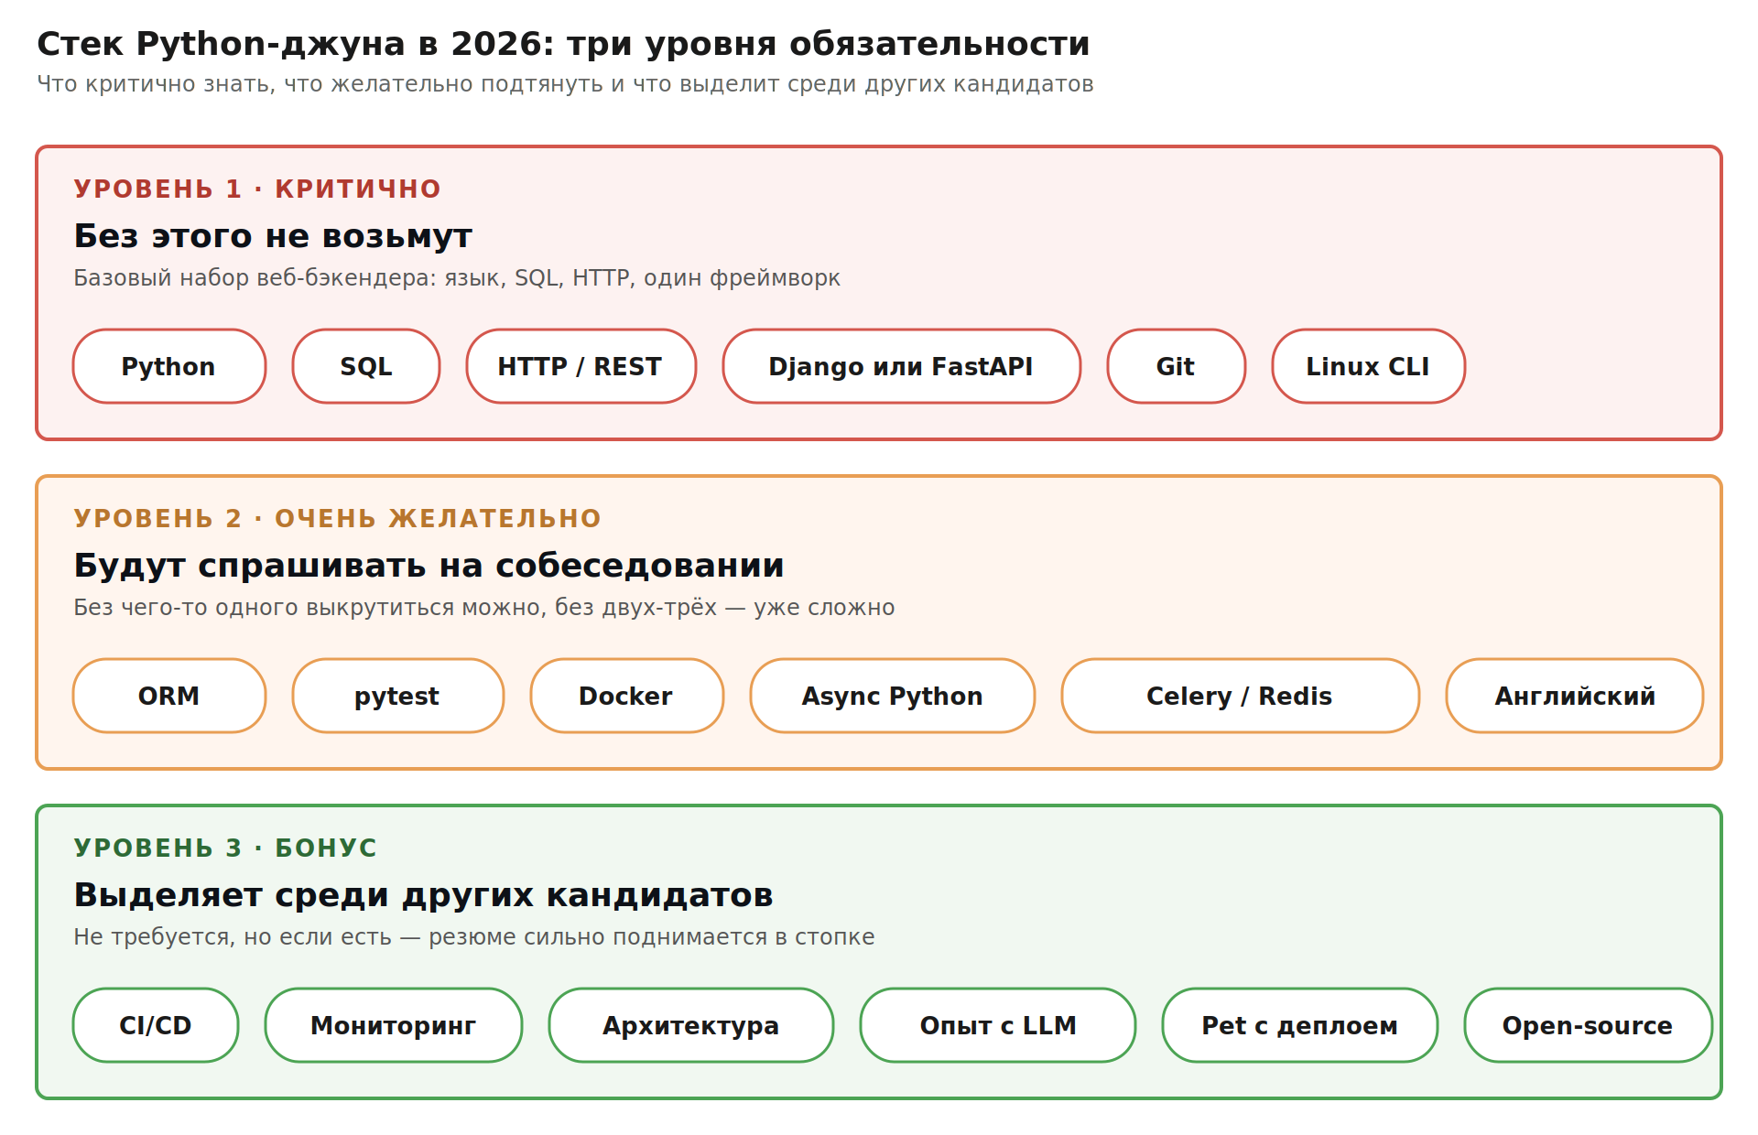The width and height of the screenshot is (1758, 1135).
Task: Click heading 'Будут спрашивать на собеседовании'
Action: point(429,566)
